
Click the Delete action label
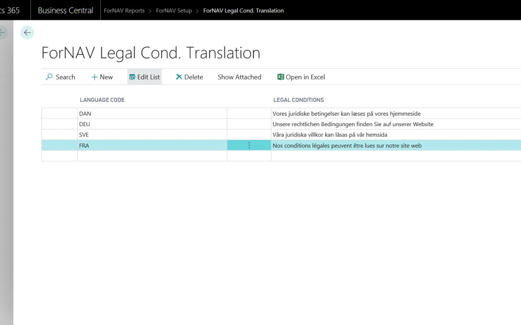point(194,77)
